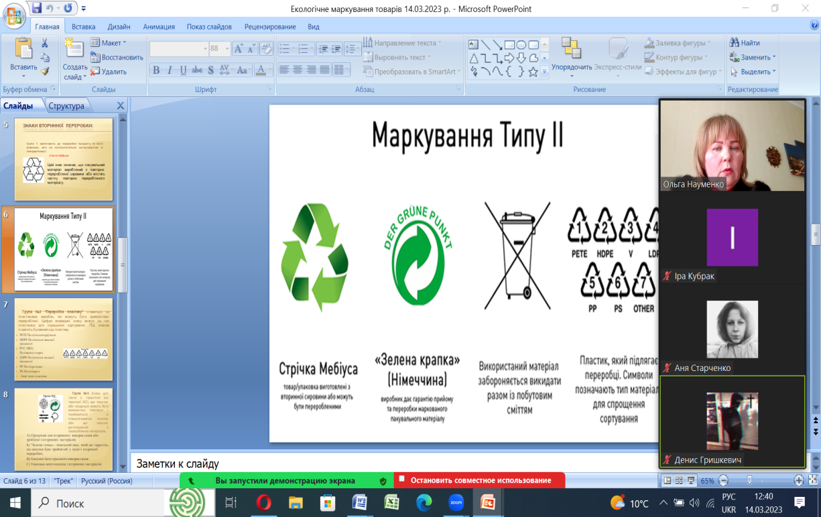Select the text box shape icon
Viewport: 821px width, 517px height.
coord(474,45)
